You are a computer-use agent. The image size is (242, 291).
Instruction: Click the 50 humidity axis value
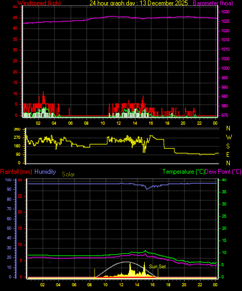[x=9, y=228]
